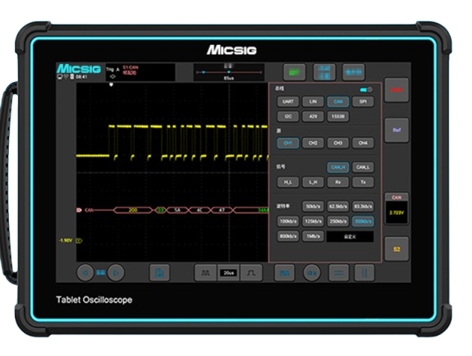Set signal type to CAN_H

pyautogui.click(x=338, y=167)
